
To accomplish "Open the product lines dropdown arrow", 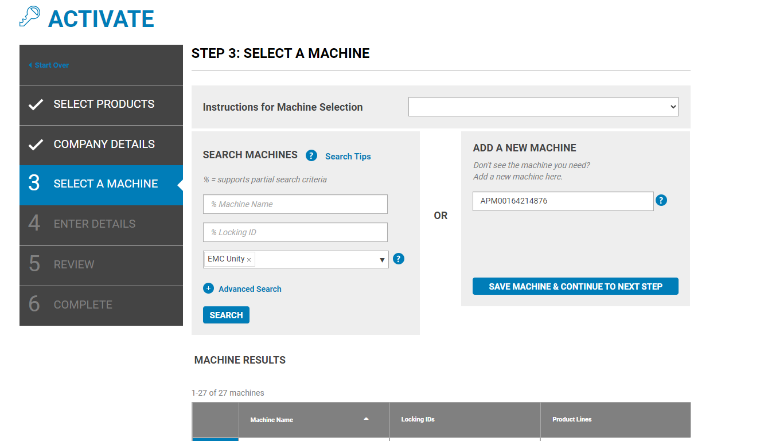I will [383, 259].
